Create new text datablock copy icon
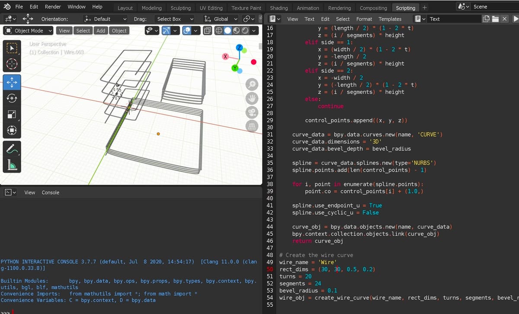Viewport: 519px width, 314px height. click(x=487, y=19)
